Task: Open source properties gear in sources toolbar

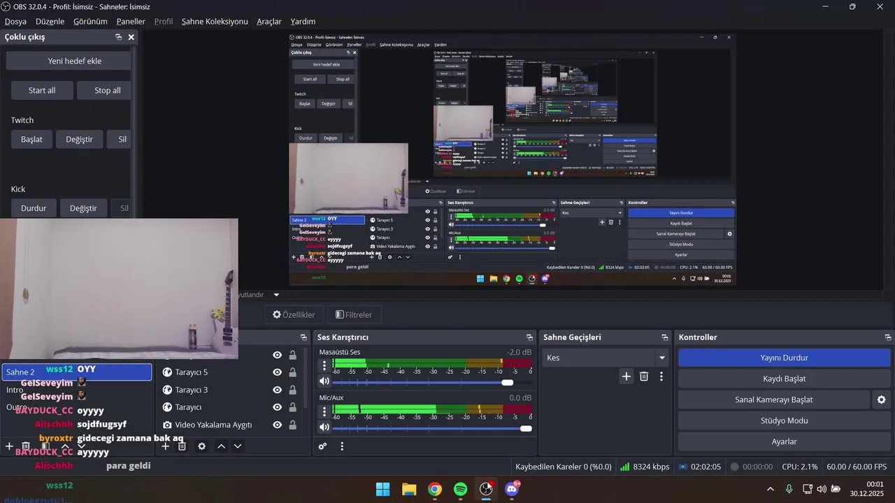Action: point(201,446)
